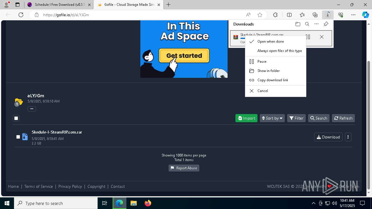The image size is (372, 209).
Task: Click Get started in the ad
Action: [x=184, y=55]
